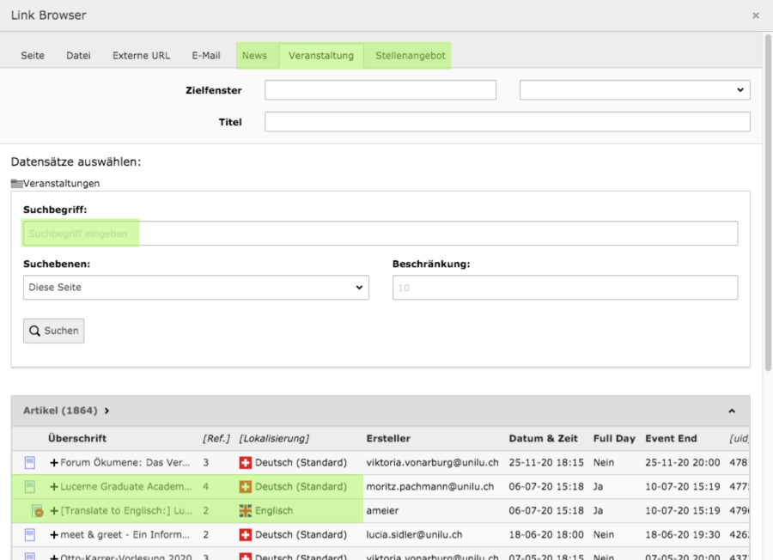Click plus icon before Otto-Karrer-Vorlesung
The width and height of the screenshot is (773, 560).
point(54,557)
